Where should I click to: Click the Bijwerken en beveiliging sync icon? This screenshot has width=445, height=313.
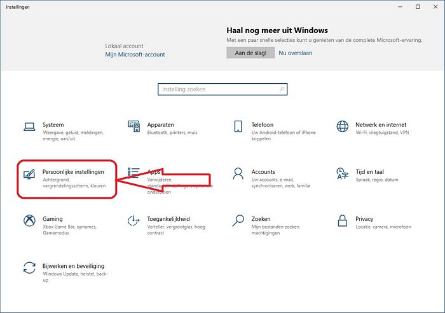(x=29, y=268)
